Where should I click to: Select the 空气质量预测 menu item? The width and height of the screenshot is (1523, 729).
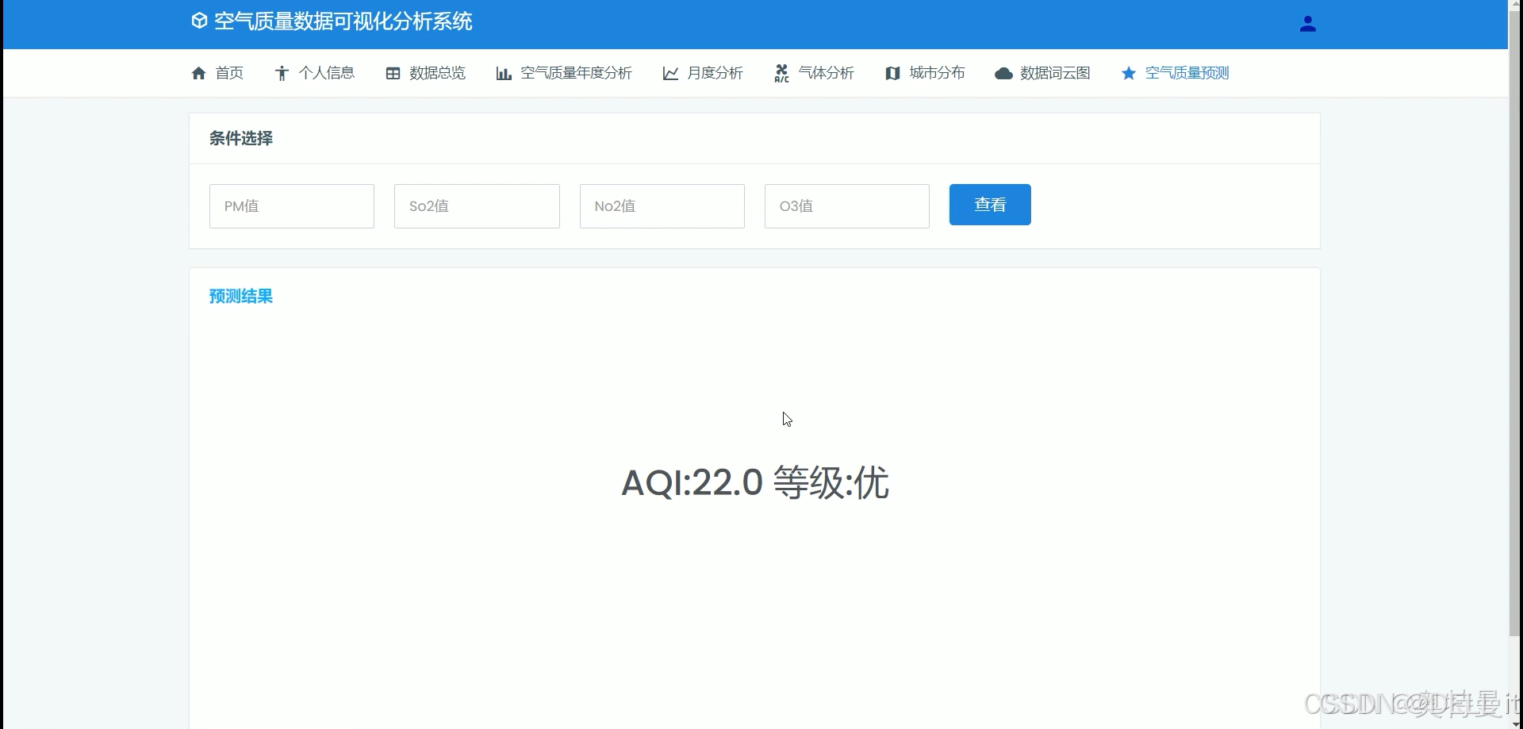(1175, 73)
